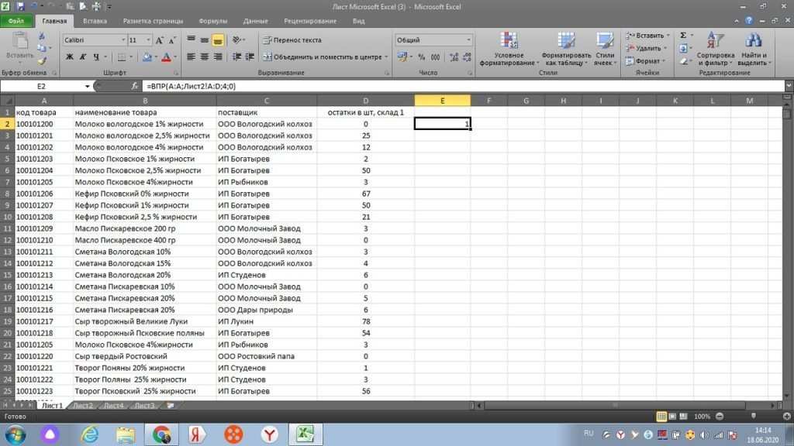Toggle Italic (К) formatting
794x446 pixels.
click(83, 57)
